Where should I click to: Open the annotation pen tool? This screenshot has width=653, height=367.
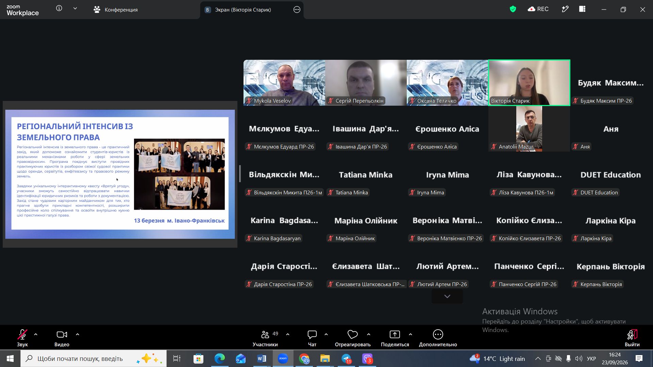[565, 9]
